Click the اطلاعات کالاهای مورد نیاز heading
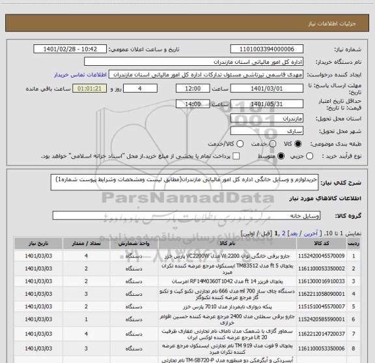This screenshot has width=375, height=363. pos(326,198)
